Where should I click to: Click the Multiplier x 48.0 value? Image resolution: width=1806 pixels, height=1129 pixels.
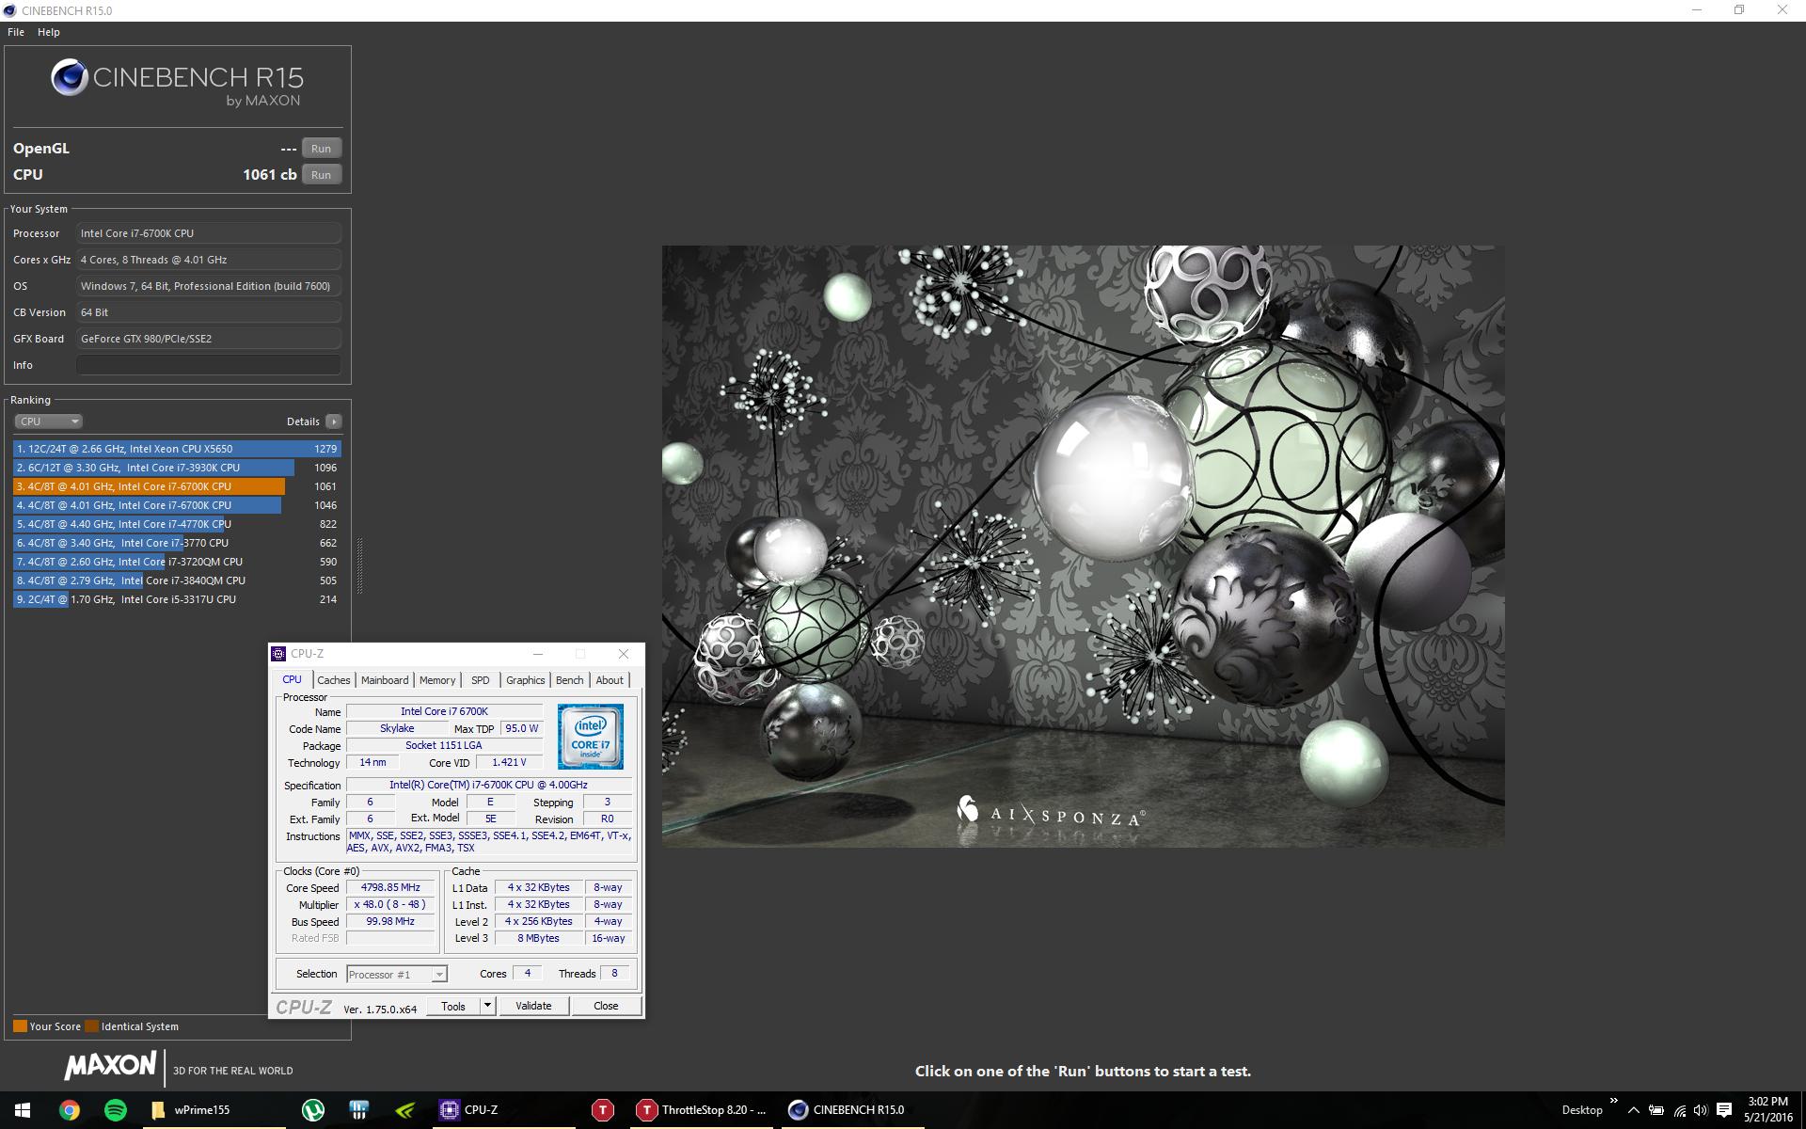pos(390,904)
